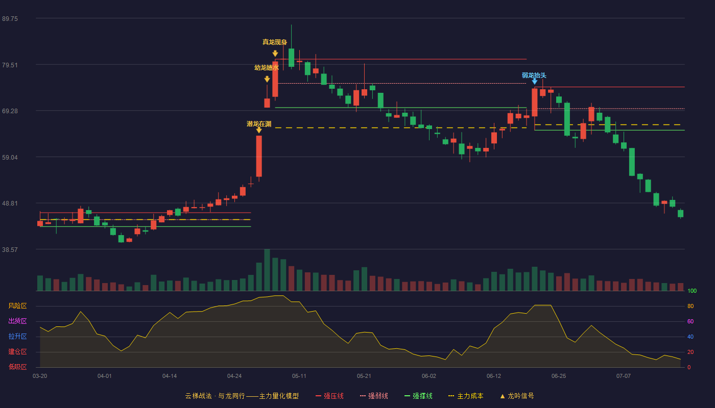Screen dimensions: 715x408
Task: Toggle the 强撑线 legend entry
Action: pyautogui.click(x=418, y=396)
